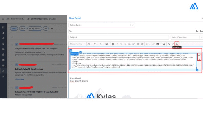
Task: Click the COMMUNICATION / EMAILS breadcrumb
Action: pyautogui.click(x=43, y=19)
